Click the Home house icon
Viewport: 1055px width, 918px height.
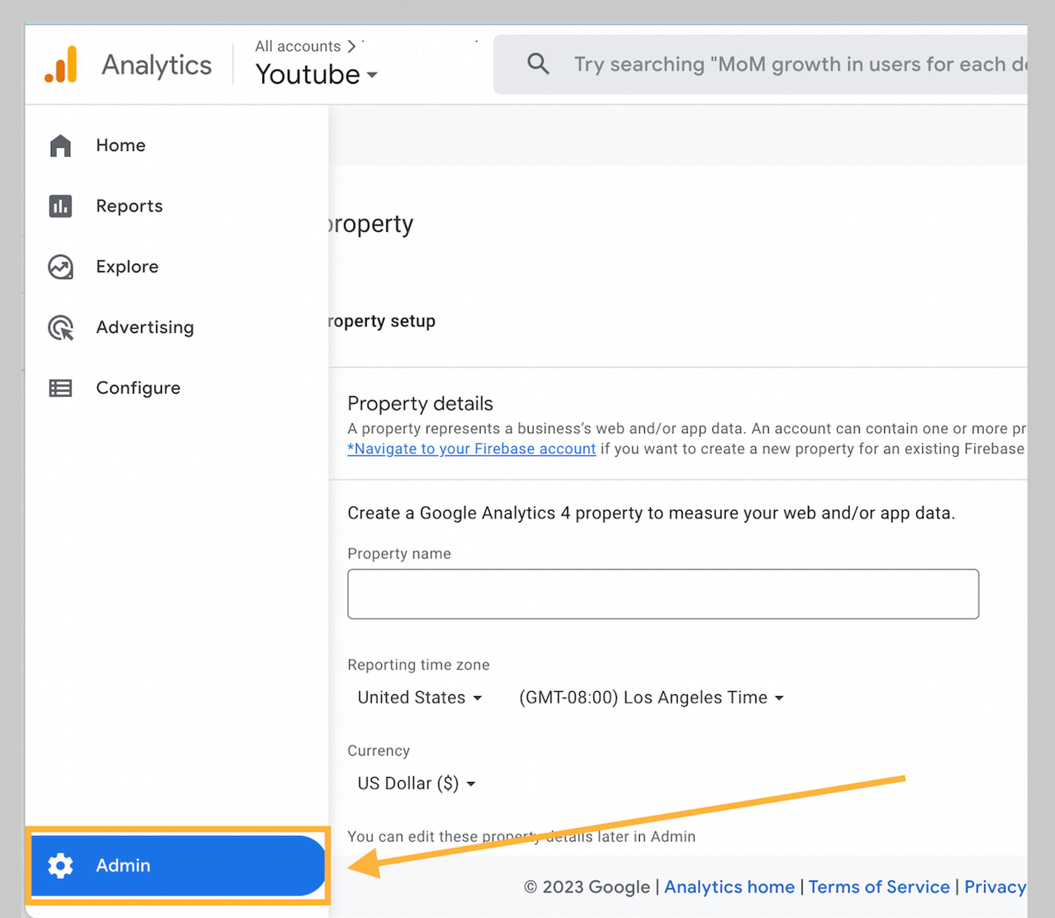pyautogui.click(x=60, y=146)
